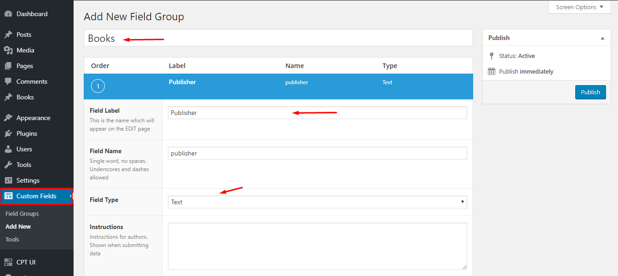This screenshot has height=276, width=618.
Task: Click the Publish immediately calendar icon
Action: point(490,71)
